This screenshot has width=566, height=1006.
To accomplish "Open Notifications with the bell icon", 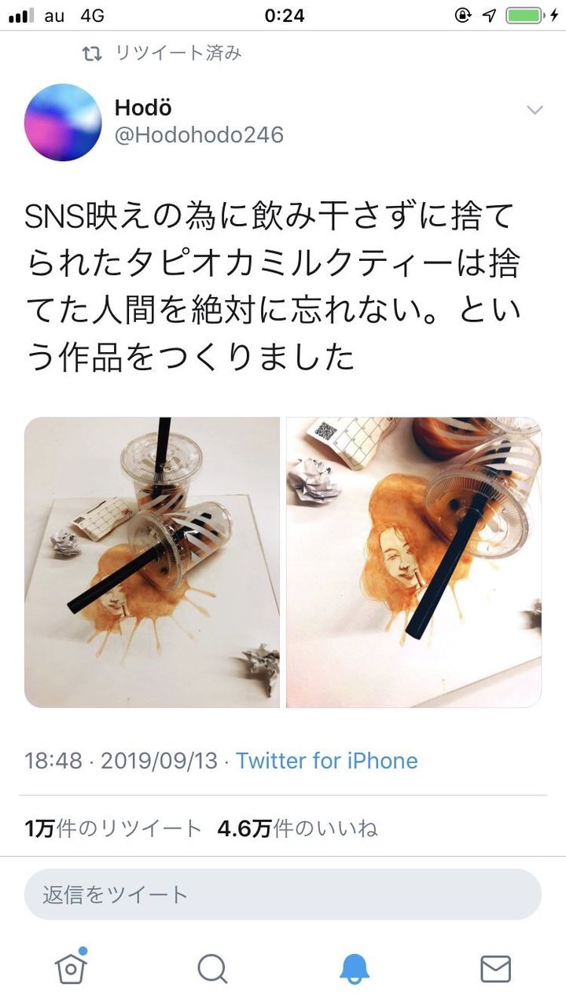I will [355, 968].
